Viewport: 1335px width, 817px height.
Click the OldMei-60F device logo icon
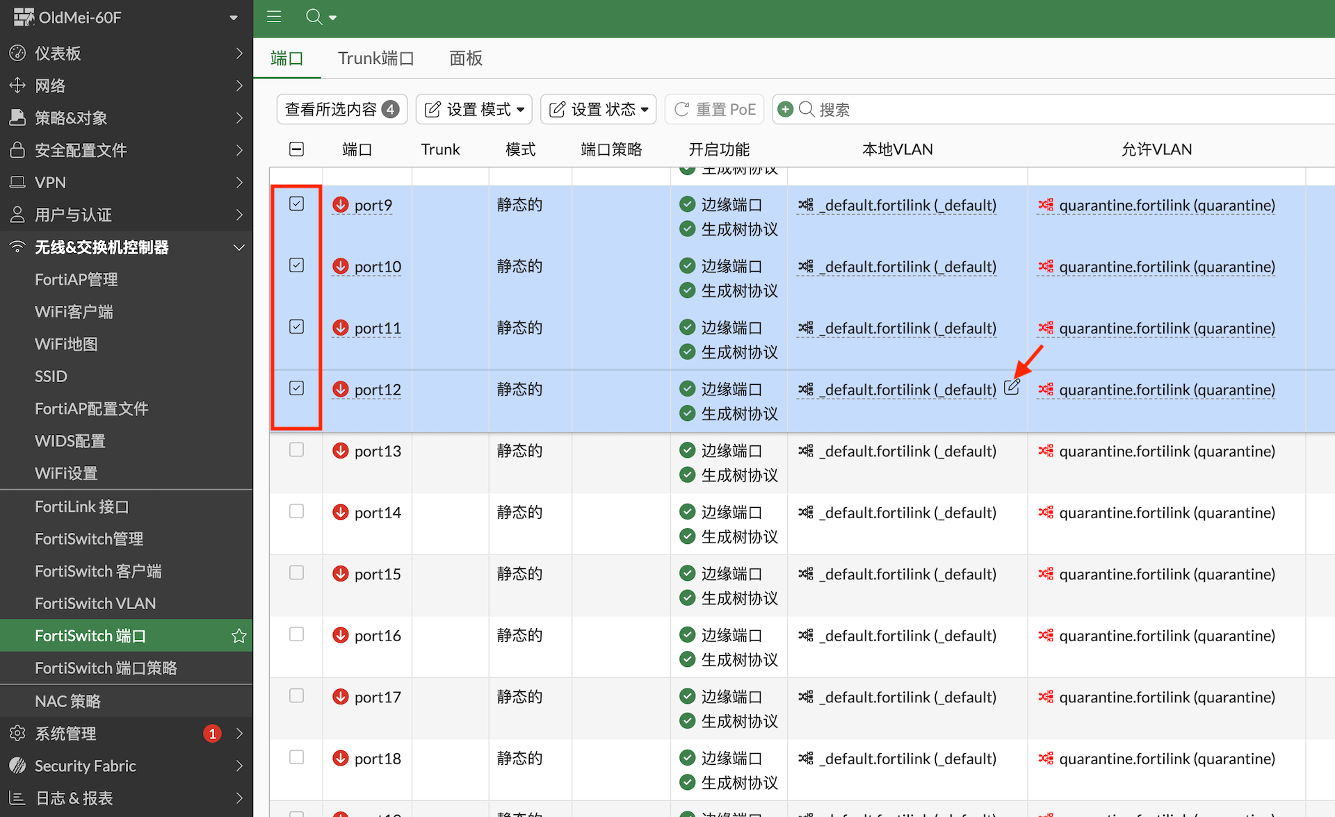tap(24, 17)
